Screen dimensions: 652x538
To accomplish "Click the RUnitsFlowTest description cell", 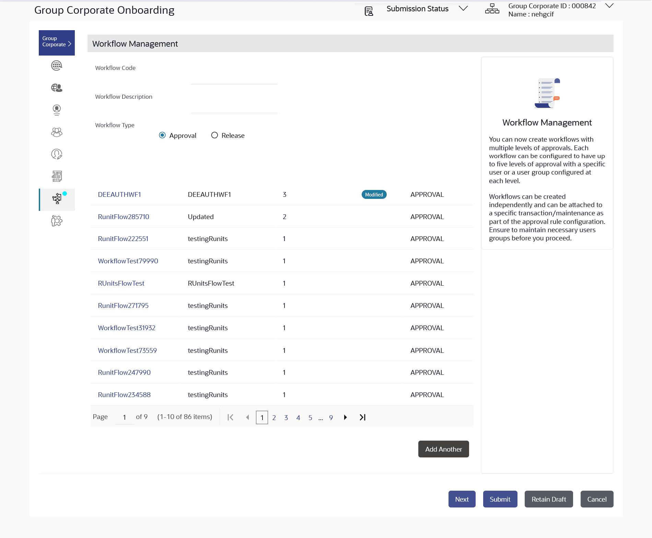I will click(x=211, y=283).
